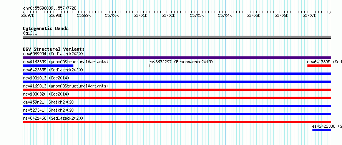Click the chr8:55696839..55707728 region label
The height and width of the screenshot is (145, 342).
(x=50, y=8)
